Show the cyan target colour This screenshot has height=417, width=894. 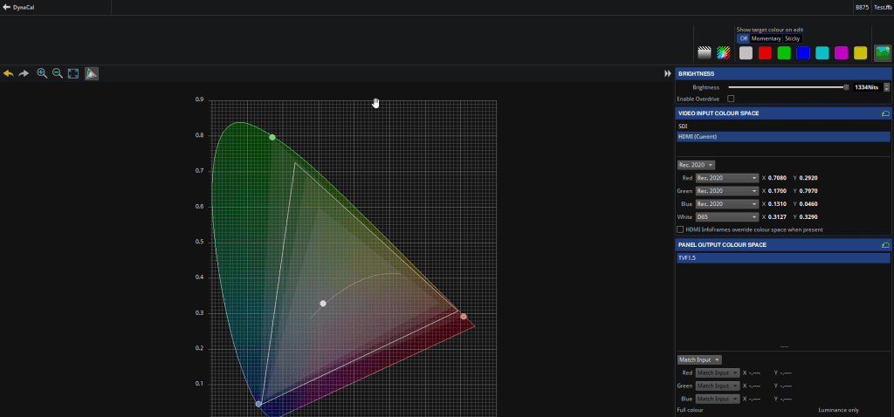tap(822, 53)
